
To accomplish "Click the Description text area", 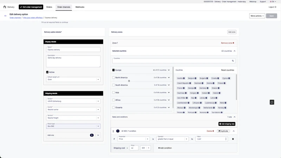I will (x=73, y=61).
